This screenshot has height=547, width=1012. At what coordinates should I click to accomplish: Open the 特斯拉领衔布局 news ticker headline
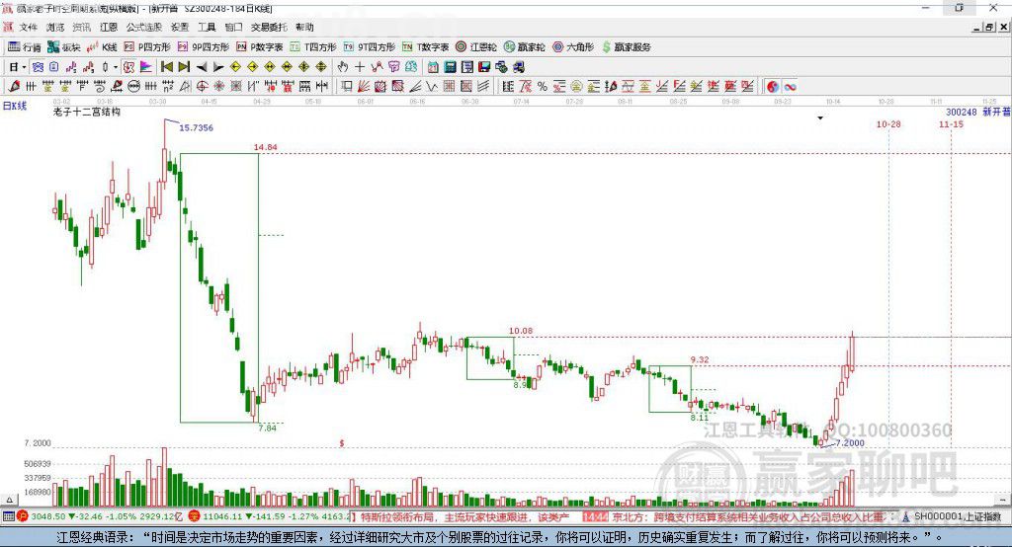pos(464,516)
